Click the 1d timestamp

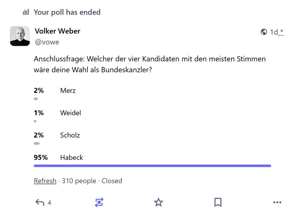click(274, 32)
